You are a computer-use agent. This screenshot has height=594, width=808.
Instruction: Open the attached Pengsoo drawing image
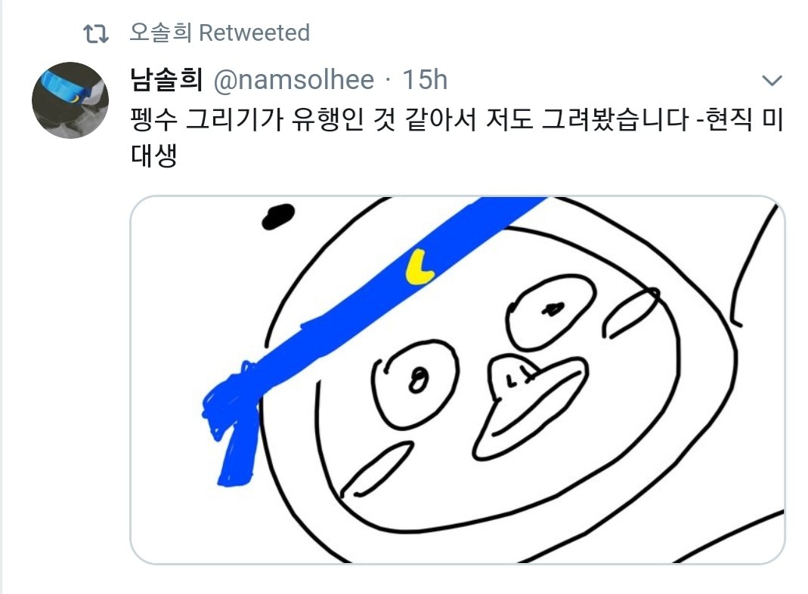(457, 380)
